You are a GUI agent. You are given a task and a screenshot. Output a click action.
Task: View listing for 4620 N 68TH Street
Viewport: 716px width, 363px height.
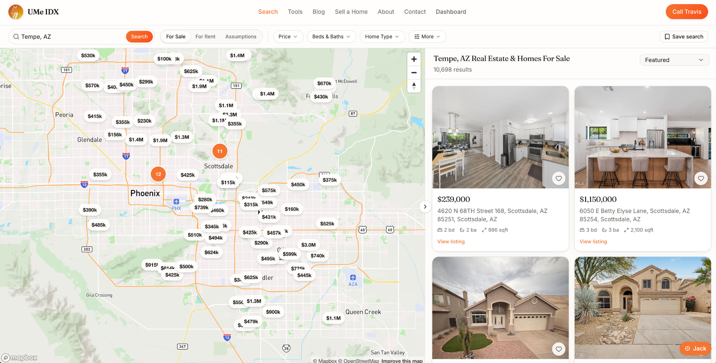point(451,242)
